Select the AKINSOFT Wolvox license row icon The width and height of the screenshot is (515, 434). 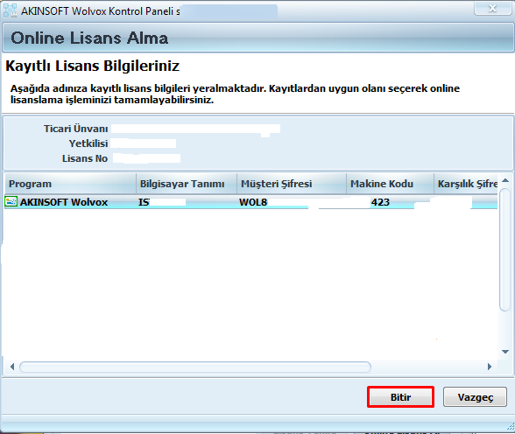point(11,201)
